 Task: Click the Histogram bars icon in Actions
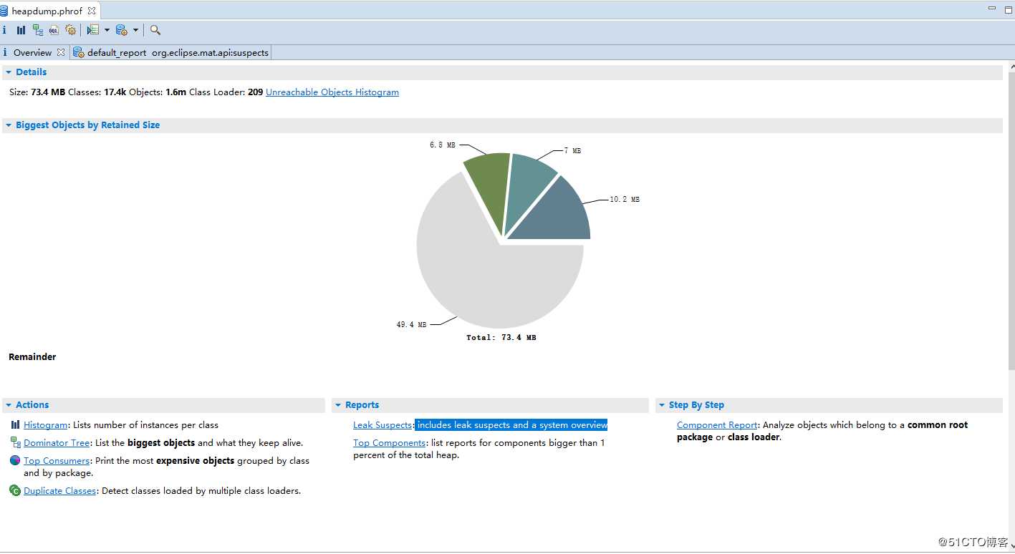(15, 424)
